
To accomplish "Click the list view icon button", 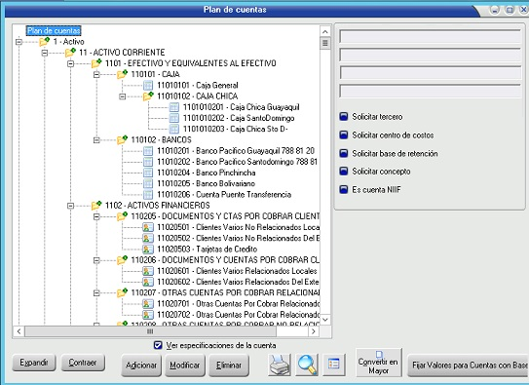I will coord(333,365).
